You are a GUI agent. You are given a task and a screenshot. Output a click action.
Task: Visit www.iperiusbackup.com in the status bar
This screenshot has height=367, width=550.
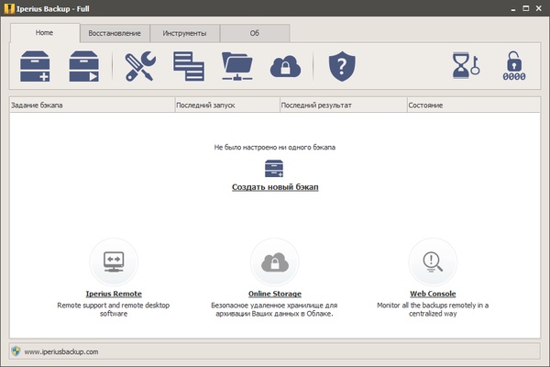[x=60, y=351]
